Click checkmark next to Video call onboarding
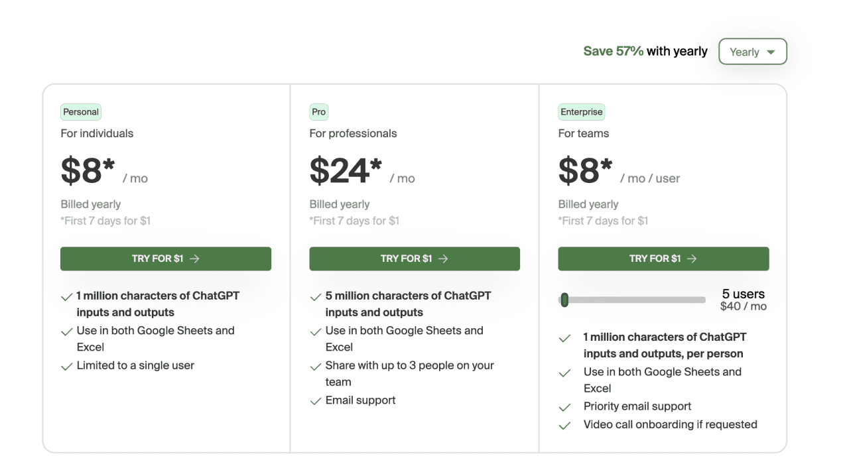849x476 pixels. click(564, 426)
